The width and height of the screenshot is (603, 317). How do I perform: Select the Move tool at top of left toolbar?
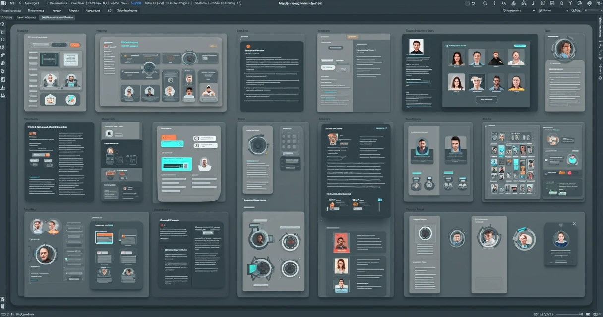pyautogui.click(x=3, y=24)
